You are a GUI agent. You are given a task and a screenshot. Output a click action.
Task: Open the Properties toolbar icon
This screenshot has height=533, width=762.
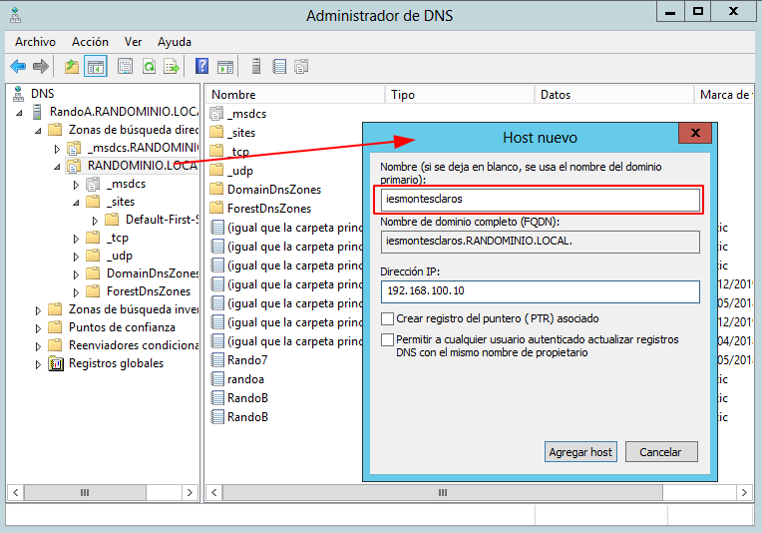coord(125,66)
